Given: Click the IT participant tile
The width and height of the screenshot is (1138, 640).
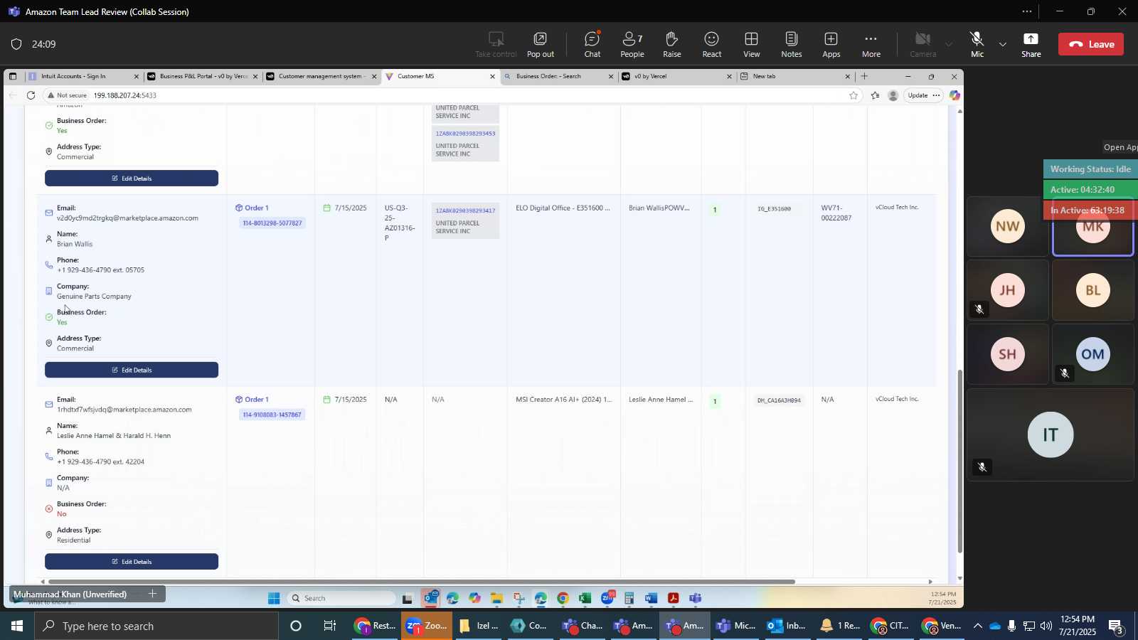Looking at the screenshot, I should 1050,434.
